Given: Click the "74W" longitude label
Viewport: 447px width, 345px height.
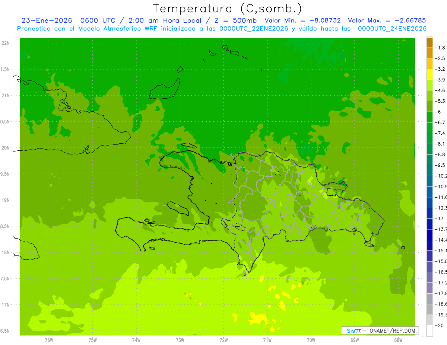Looking at the screenshot, I should coord(136,340).
